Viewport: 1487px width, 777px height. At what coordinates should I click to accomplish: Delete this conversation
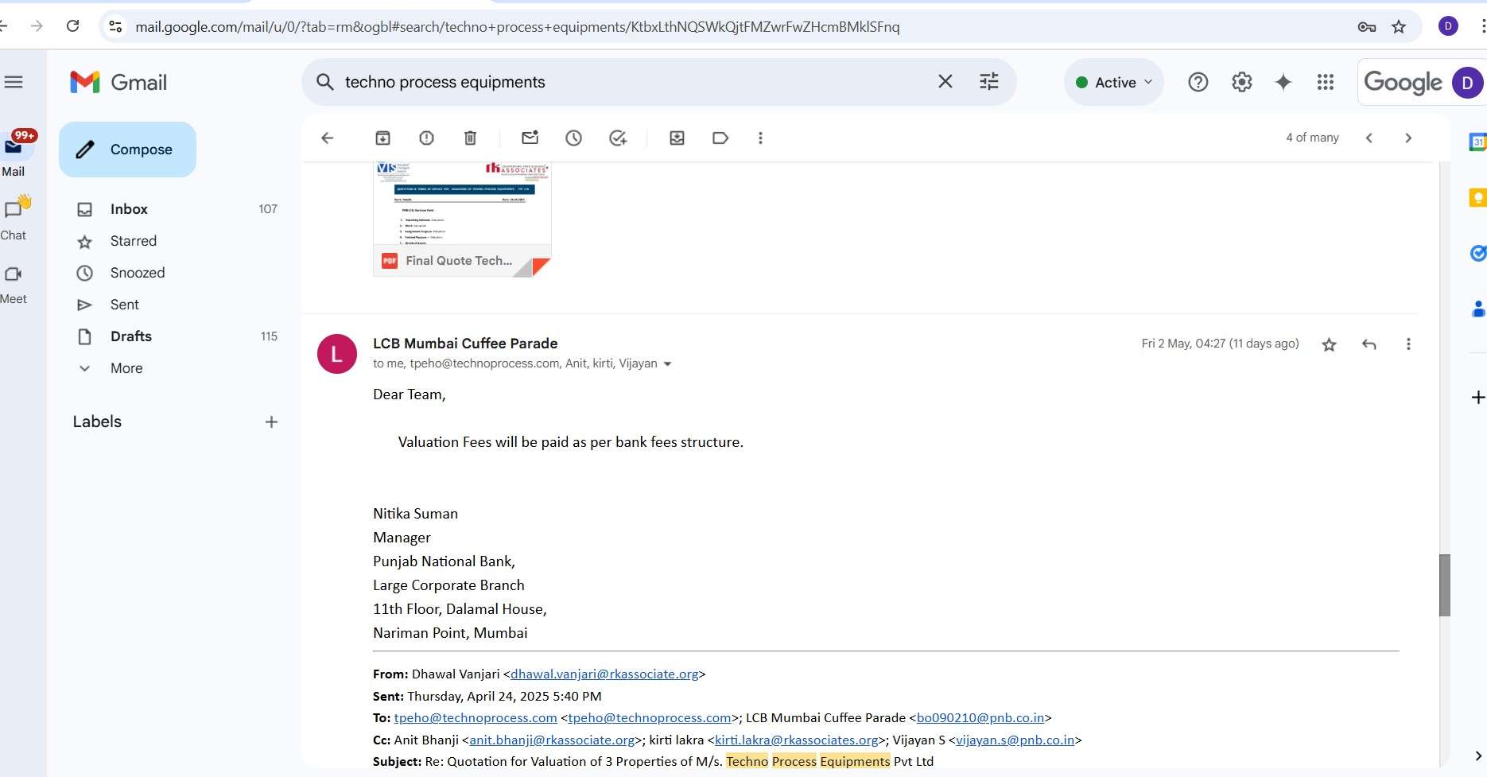pyautogui.click(x=470, y=138)
